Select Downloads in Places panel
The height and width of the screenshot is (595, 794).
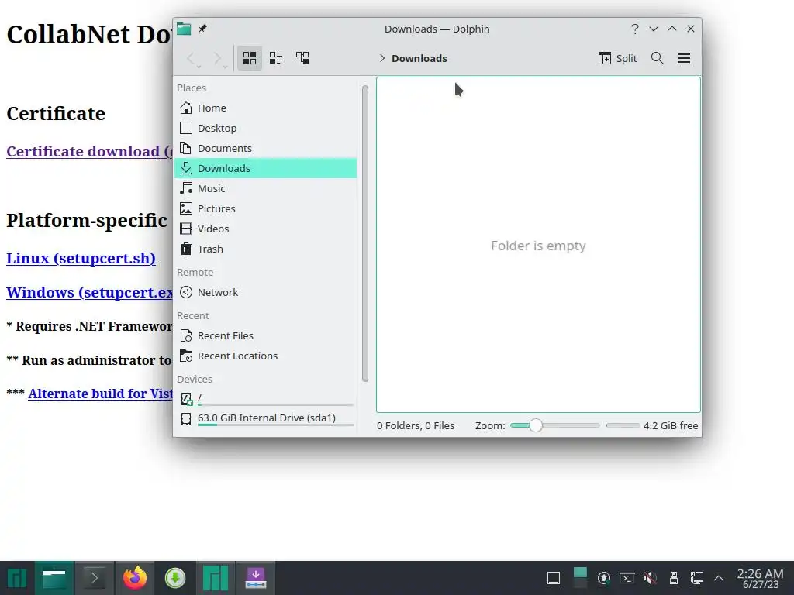265,168
